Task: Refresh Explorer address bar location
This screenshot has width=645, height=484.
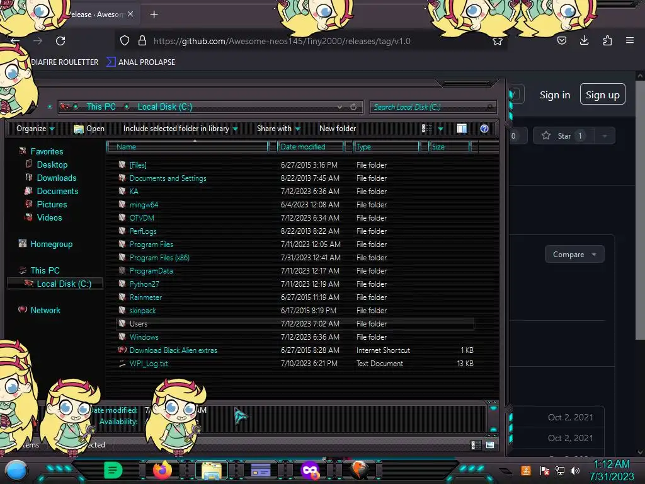Action: coord(353,107)
